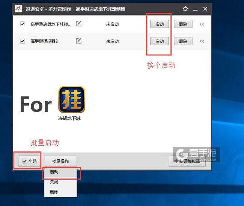Viewport: 244px width, 206px height.
Task: Expand the chevron for 高手游模拟器2 row
Action: pos(202,41)
